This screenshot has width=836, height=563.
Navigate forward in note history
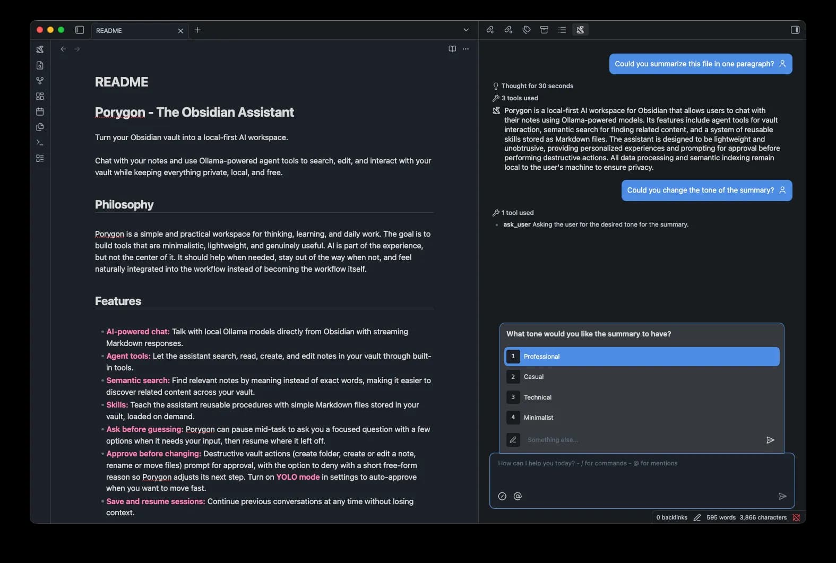coord(77,49)
